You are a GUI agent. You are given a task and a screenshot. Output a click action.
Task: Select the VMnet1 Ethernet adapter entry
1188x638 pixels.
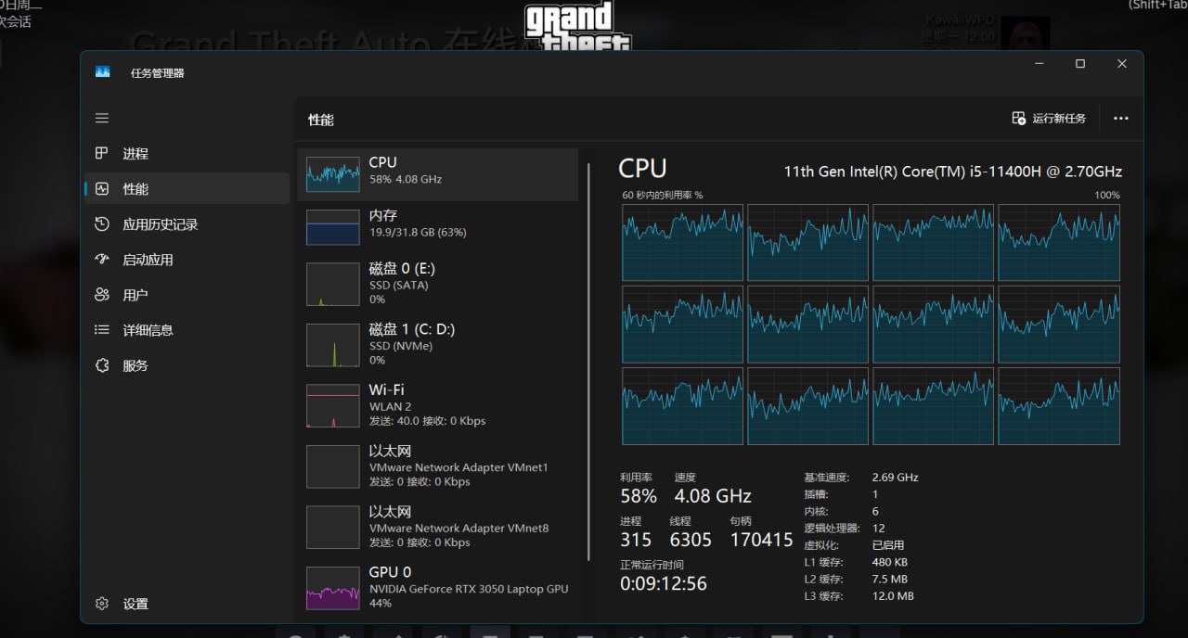(x=436, y=466)
